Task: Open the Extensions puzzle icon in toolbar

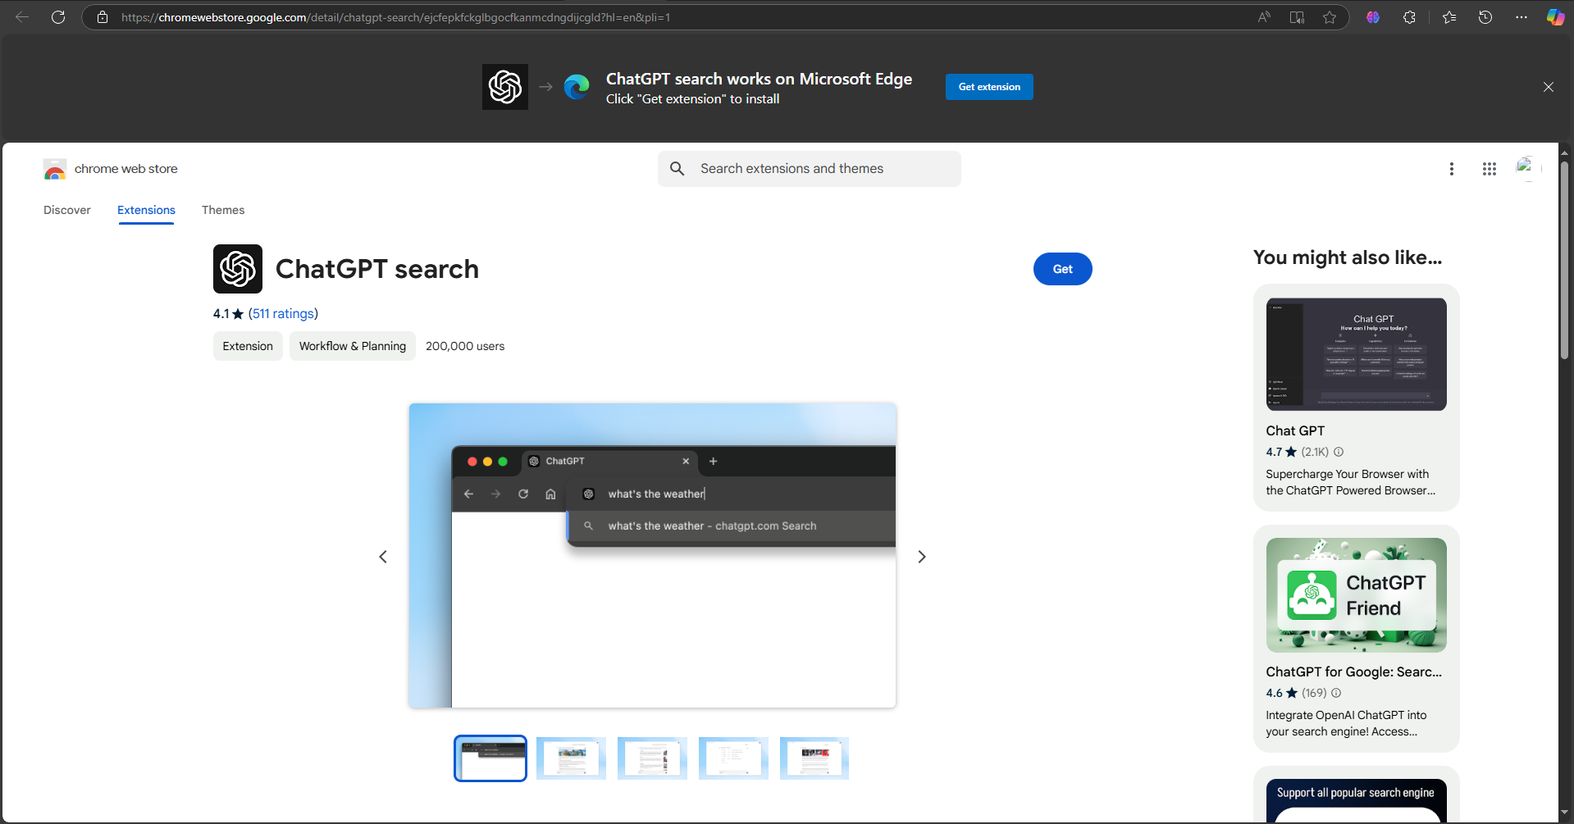Action: (1409, 17)
